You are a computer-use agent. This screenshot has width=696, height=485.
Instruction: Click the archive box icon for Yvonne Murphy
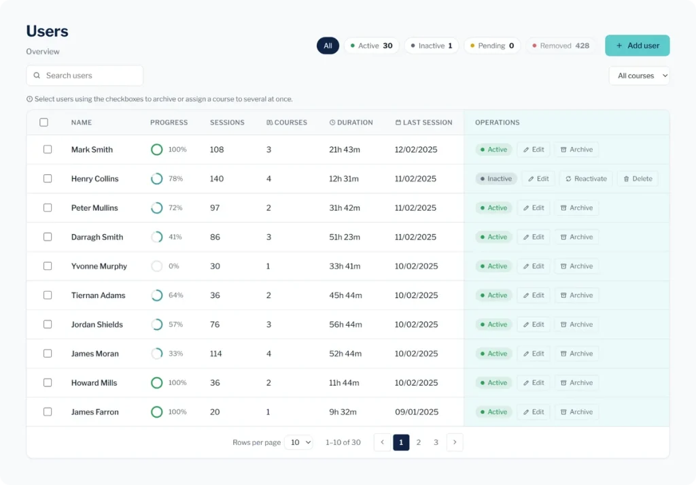tap(563, 266)
